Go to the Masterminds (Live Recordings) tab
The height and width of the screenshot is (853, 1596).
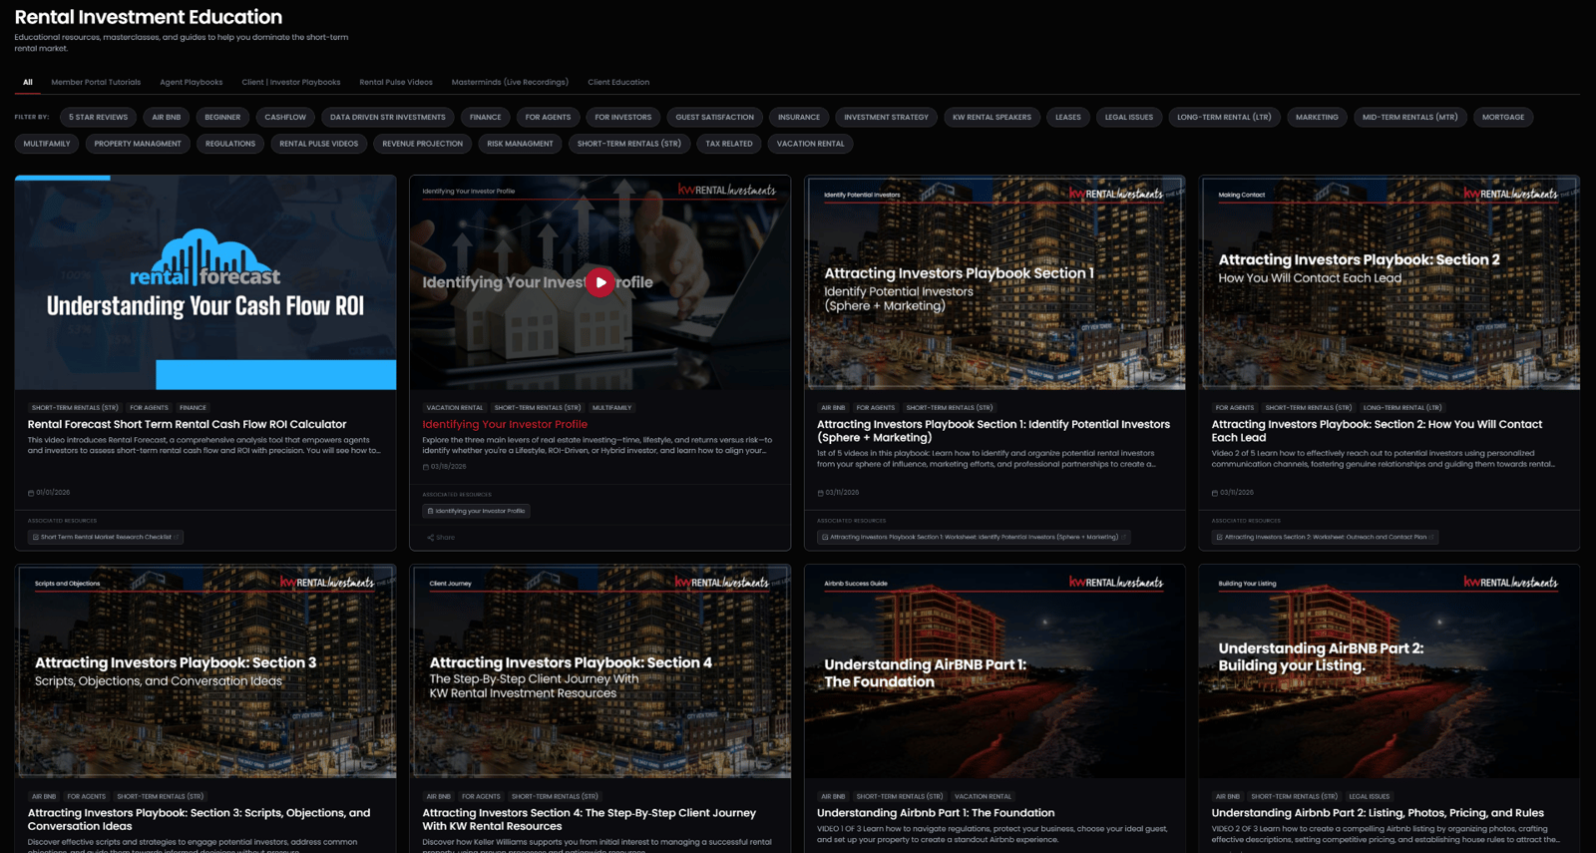(x=510, y=82)
